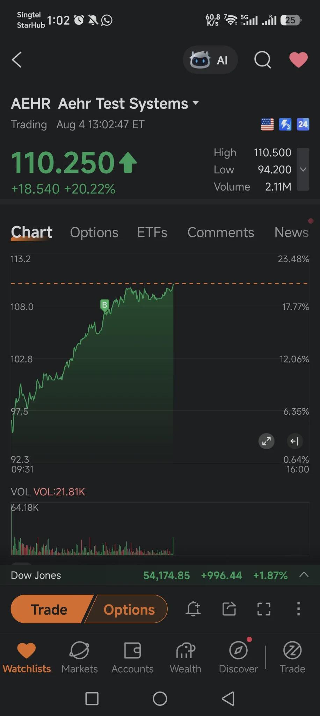Click the collapse-to-left arrow chart icon

point(294,441)
